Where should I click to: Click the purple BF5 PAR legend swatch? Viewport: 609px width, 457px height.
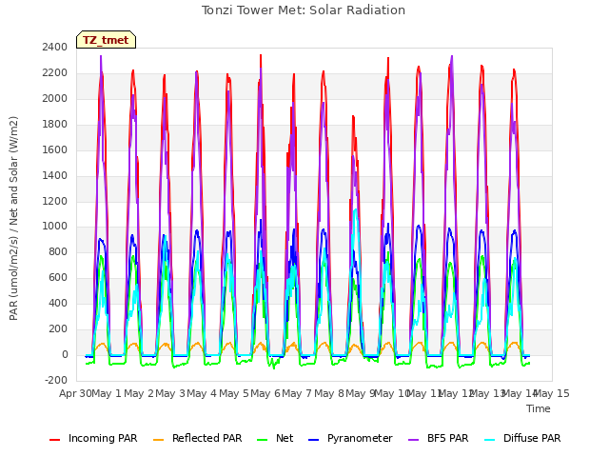click(413, 440)
